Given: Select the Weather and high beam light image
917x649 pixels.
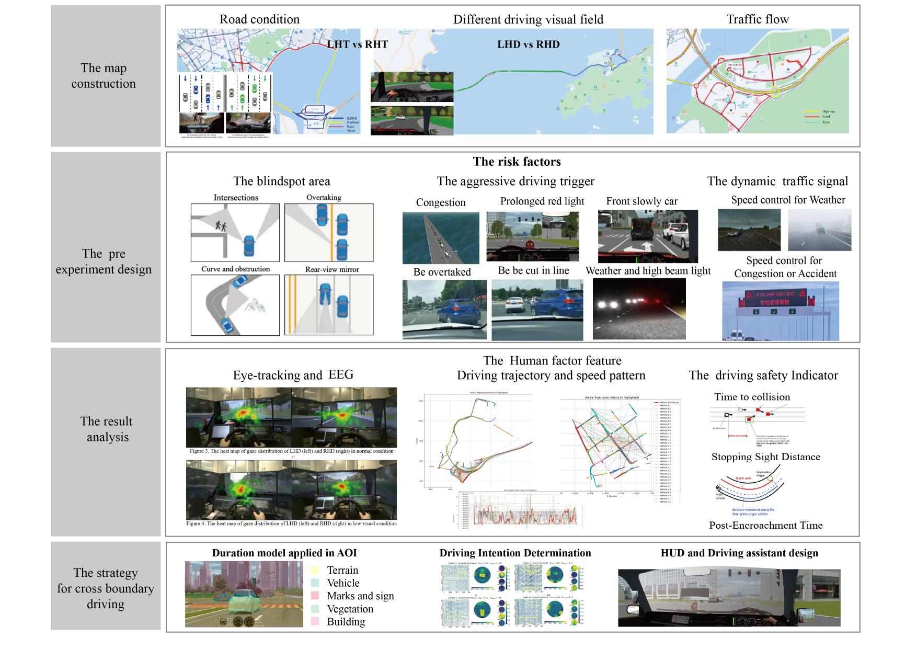Looking at the screenshot, I should (639, 309).
